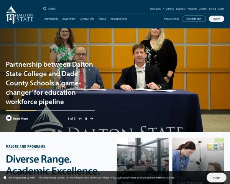Open the Calendar link

click(181, 9)
